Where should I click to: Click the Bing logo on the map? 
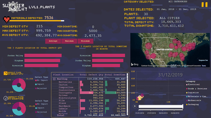pos(135,64)
